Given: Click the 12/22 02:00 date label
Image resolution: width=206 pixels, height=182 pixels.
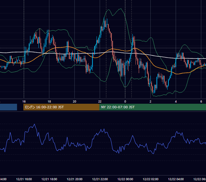Looking at the screenshot, I should coord(151,179).
